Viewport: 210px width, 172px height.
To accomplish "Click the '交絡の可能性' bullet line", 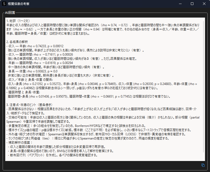I will (x=103, y=120).
